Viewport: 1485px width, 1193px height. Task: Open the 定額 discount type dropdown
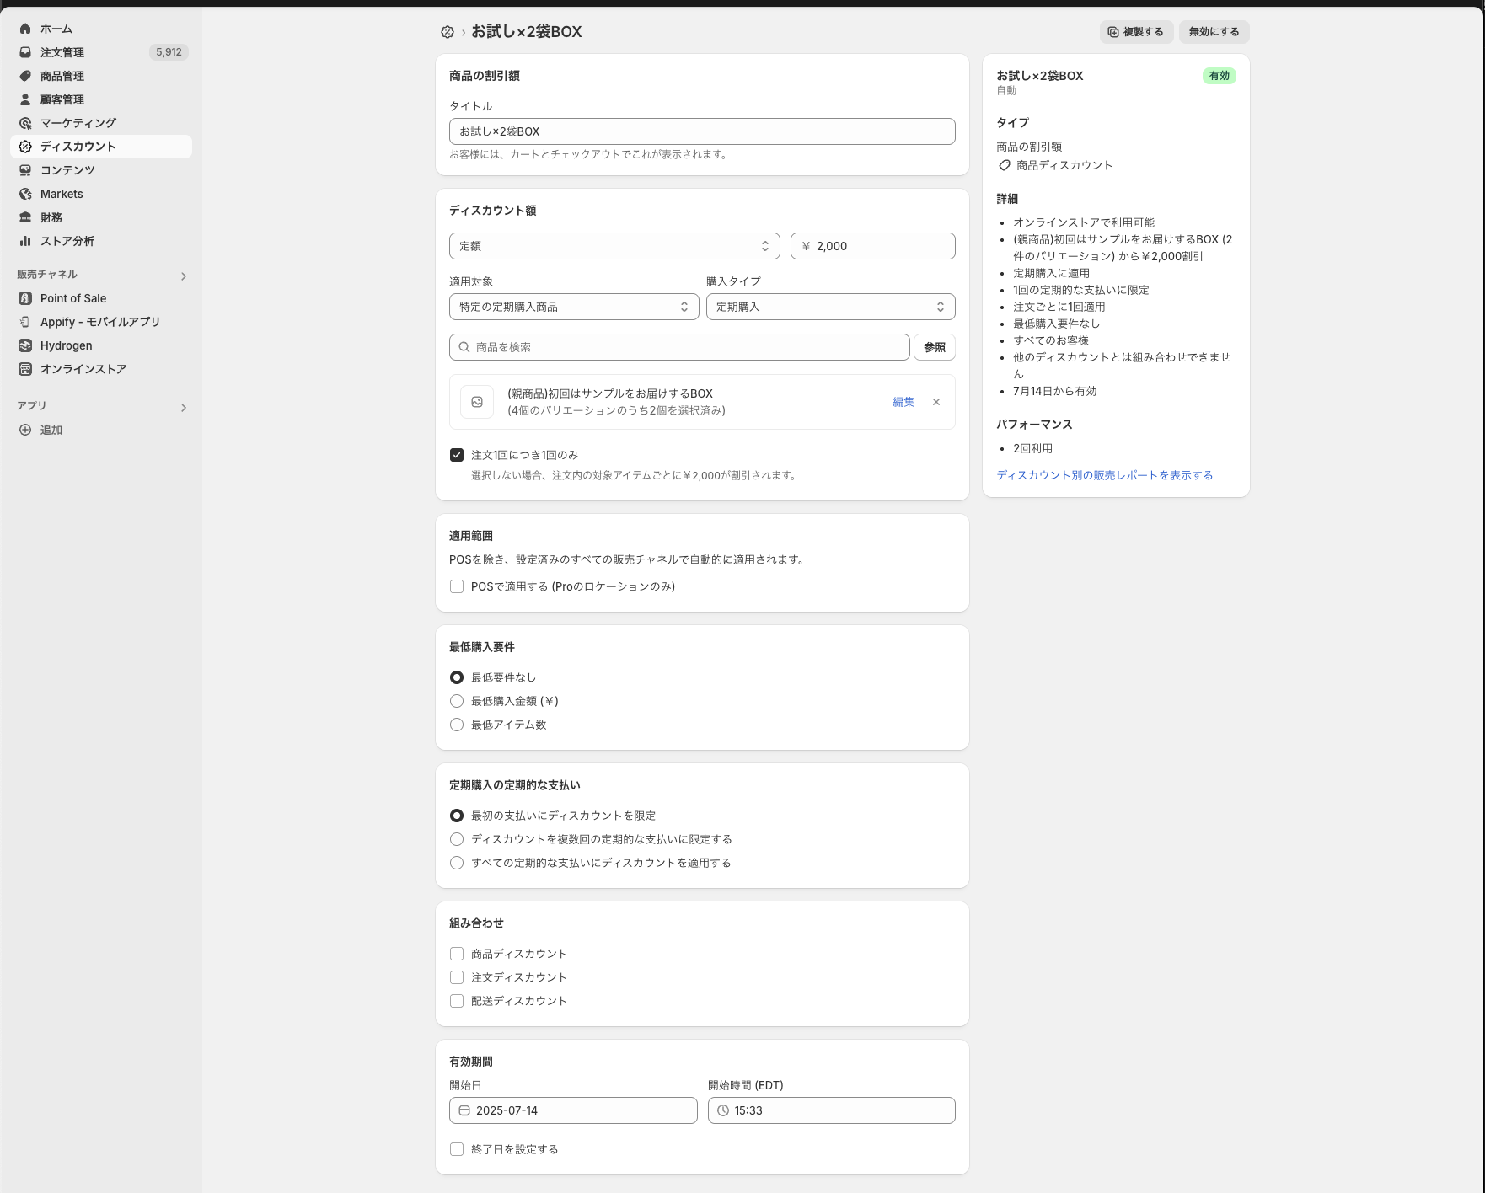pyautogui.click(x=614, y=246)
